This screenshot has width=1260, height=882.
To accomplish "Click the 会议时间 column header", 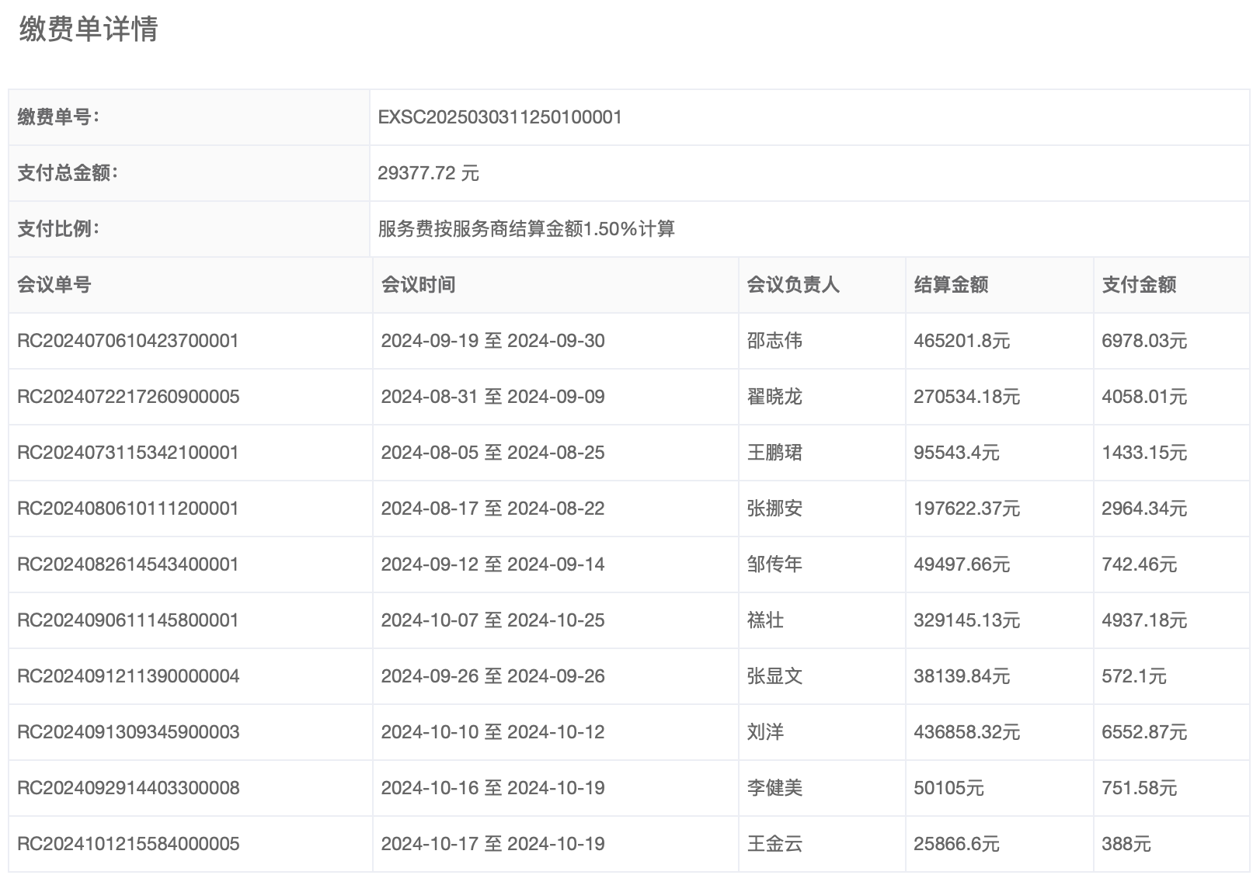I will (x=418, y=285).
